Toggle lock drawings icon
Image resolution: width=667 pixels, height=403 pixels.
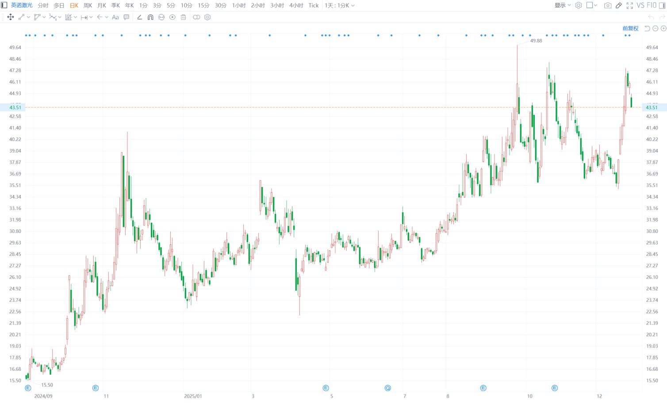click(x=161, y=17)
